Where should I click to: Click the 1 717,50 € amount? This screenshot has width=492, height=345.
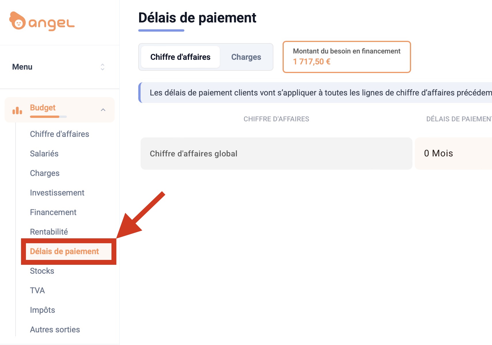(x=312, y=62)
